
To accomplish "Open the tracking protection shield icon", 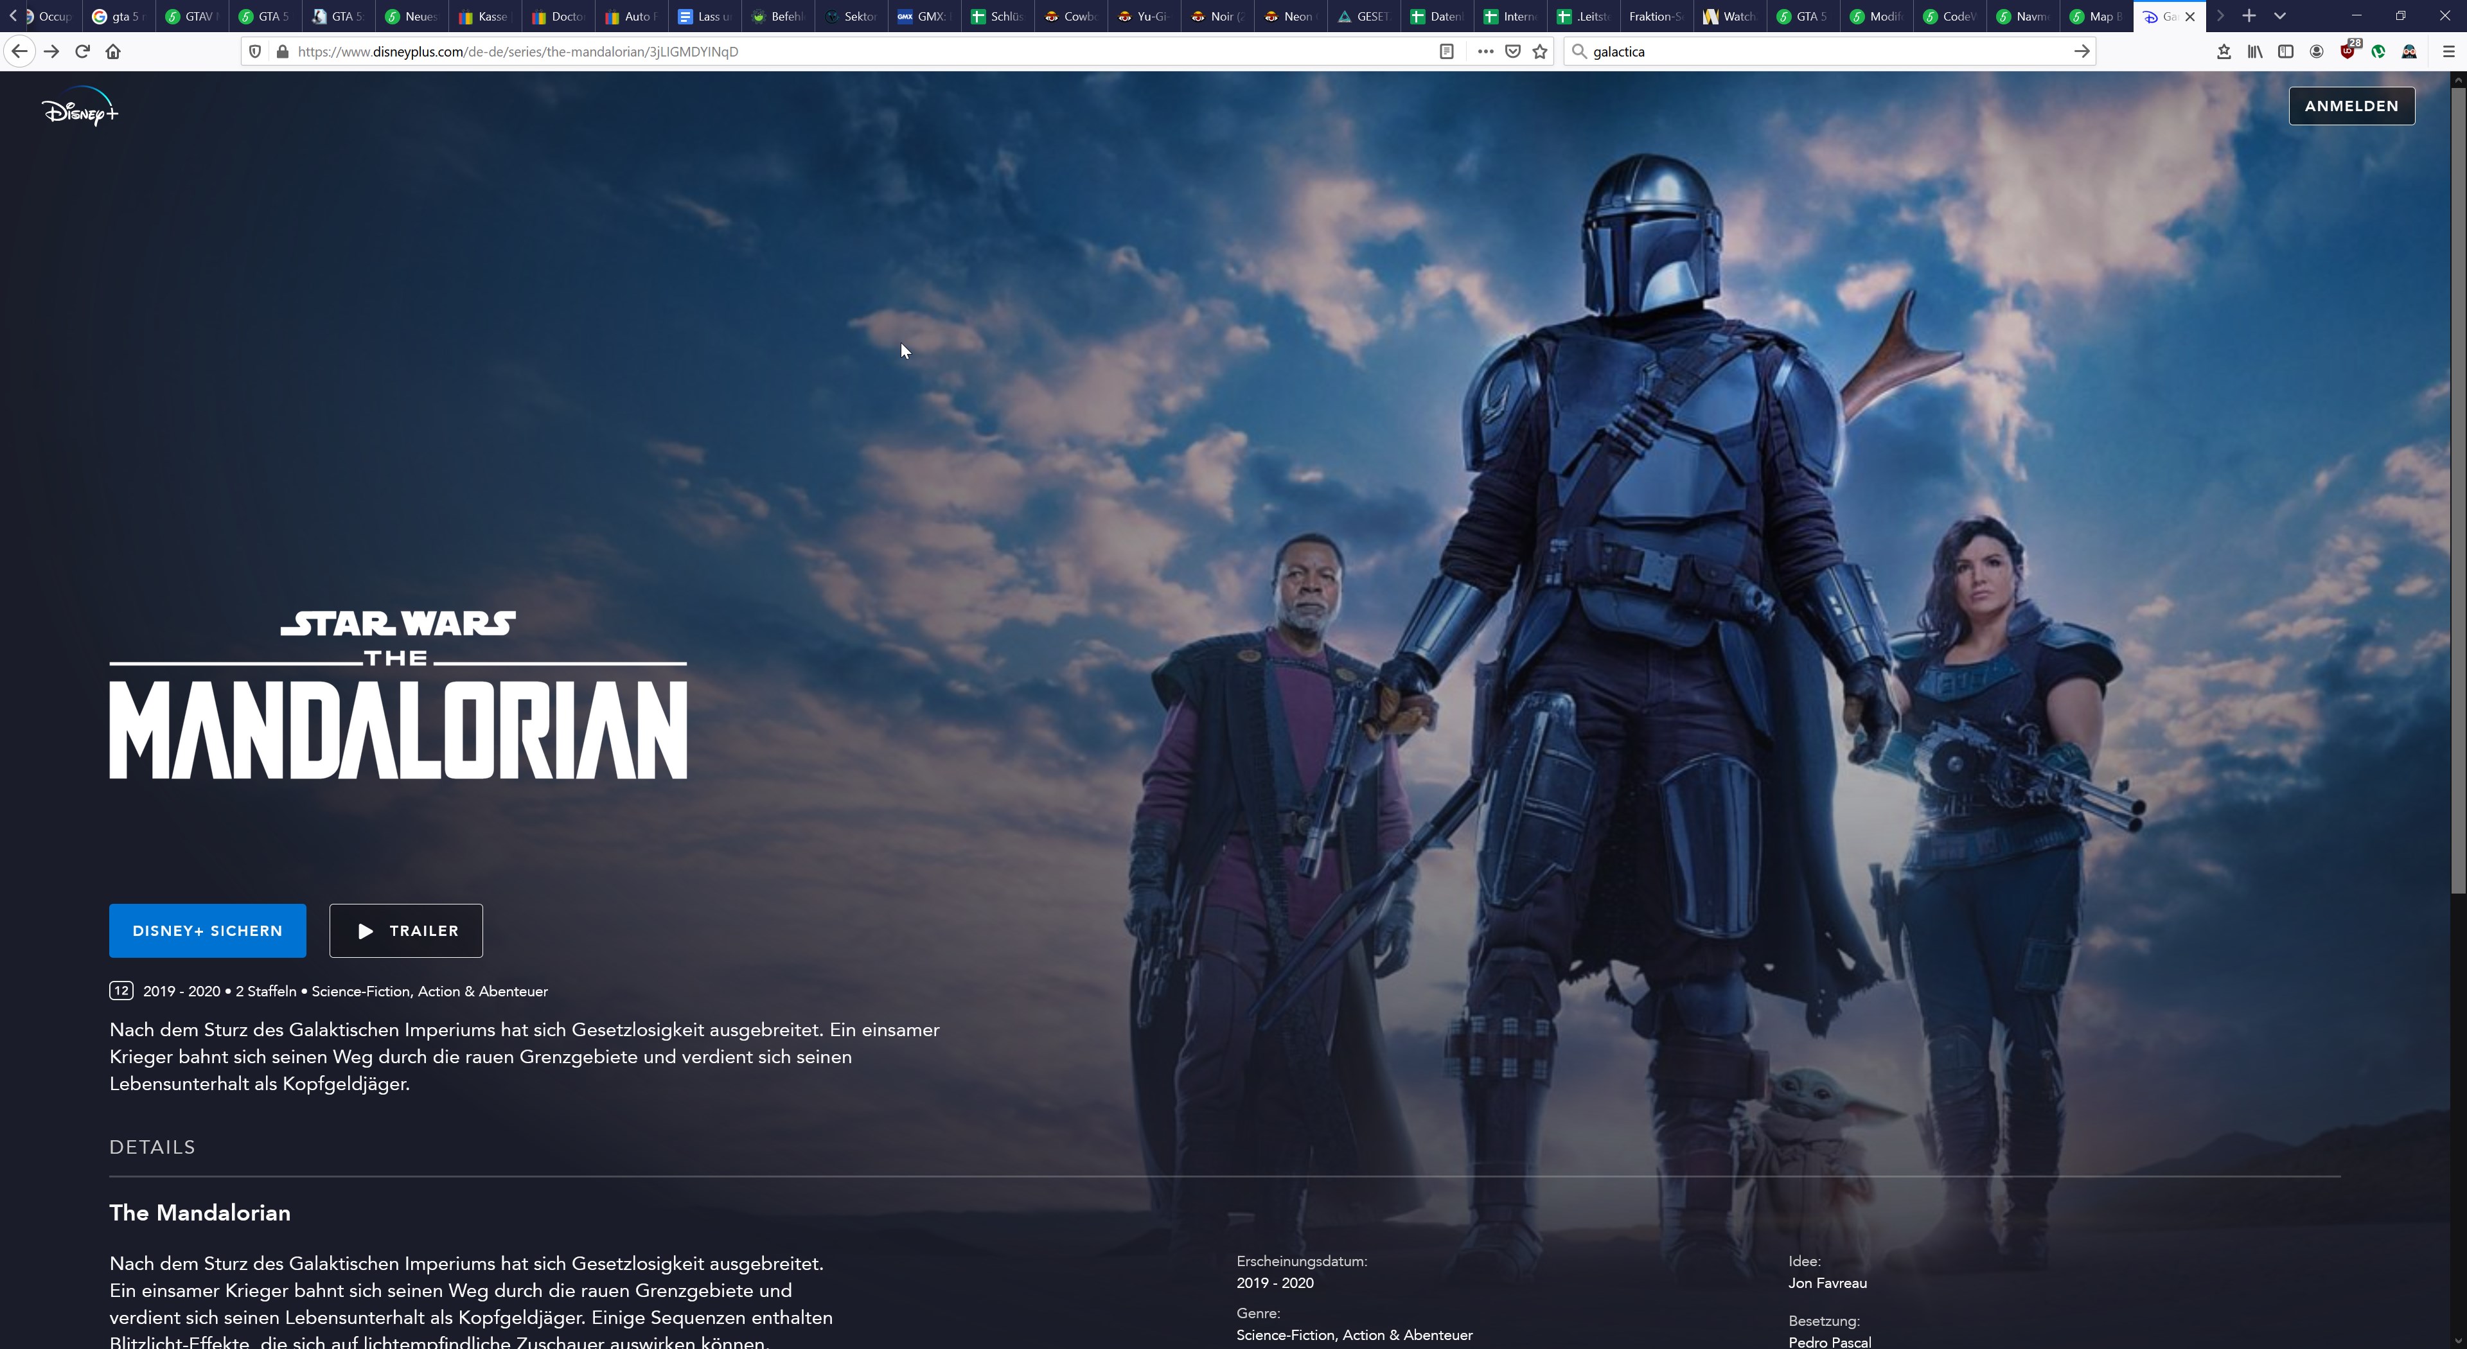I will coord(255,51).
